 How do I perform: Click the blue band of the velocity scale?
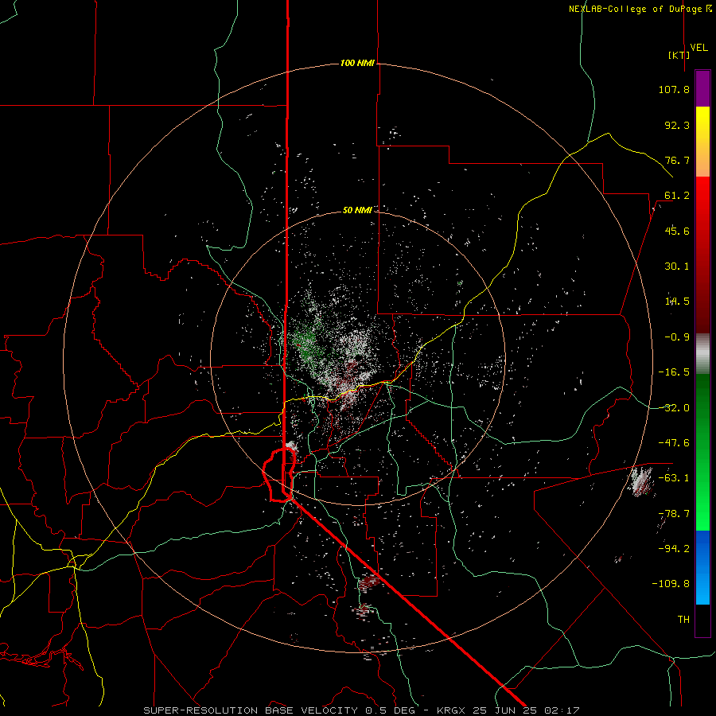702,567
